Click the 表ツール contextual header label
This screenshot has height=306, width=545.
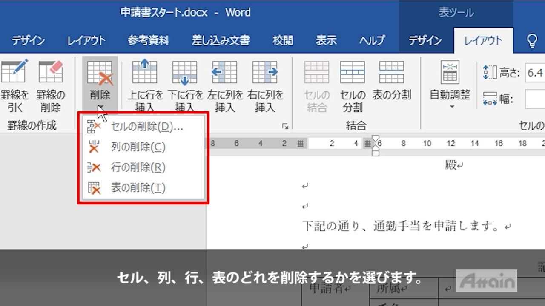[456, 13]
